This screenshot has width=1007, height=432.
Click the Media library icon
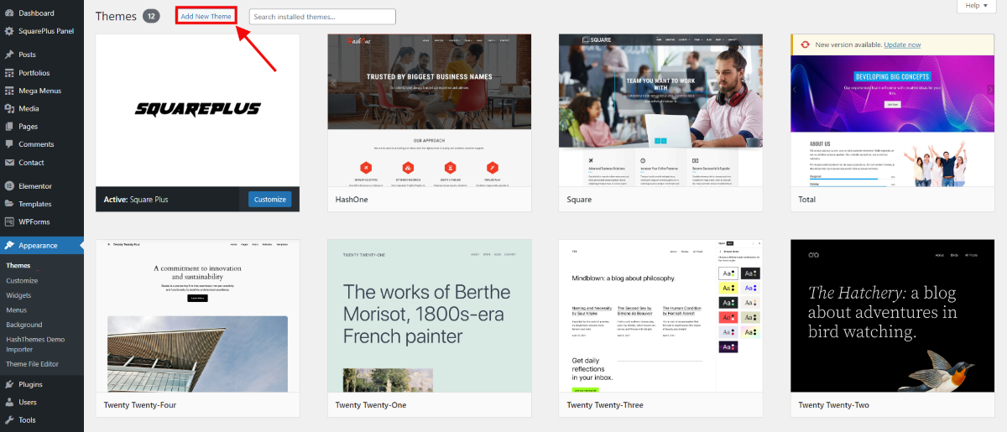click(x=8, y=108)
